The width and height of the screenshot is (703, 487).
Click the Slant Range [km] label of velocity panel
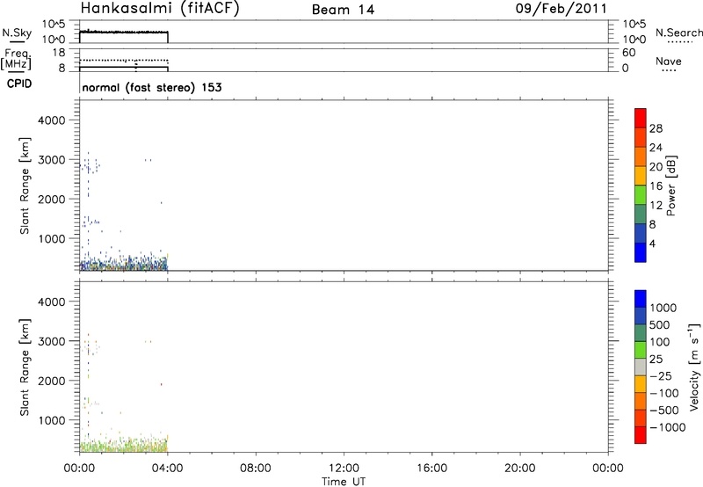(25, 367)
